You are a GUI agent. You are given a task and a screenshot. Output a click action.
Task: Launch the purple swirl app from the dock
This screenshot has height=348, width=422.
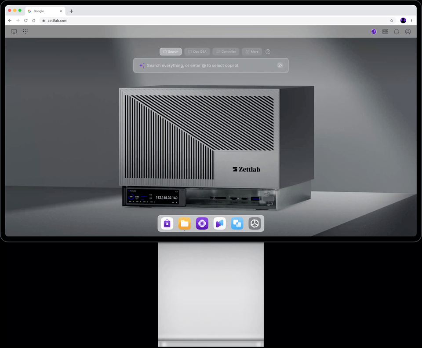(x=202, y=223)
